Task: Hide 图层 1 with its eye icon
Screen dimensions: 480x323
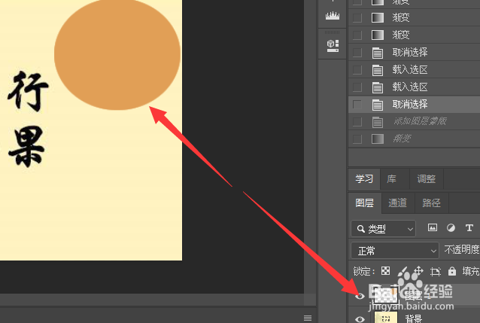Action: click(x=360, y=296)
